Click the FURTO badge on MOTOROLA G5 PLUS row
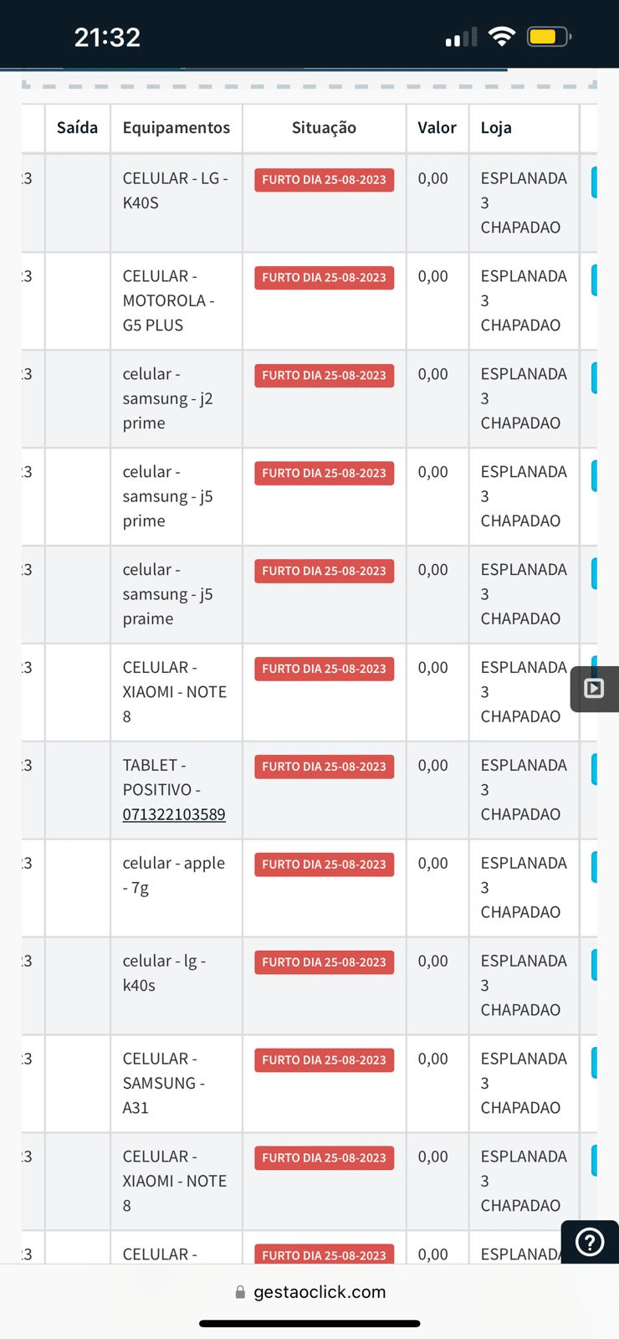This screenshot has height=1339, width=619. tap(324, 278)
